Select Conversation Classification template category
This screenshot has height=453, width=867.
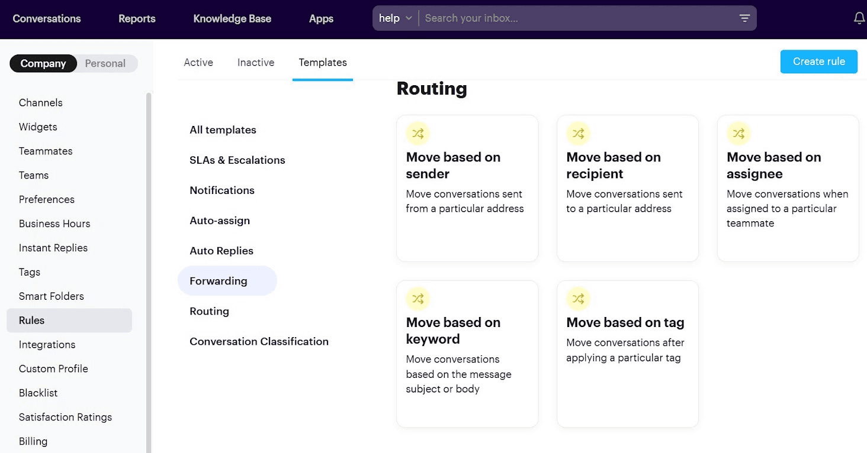(259, 341)
